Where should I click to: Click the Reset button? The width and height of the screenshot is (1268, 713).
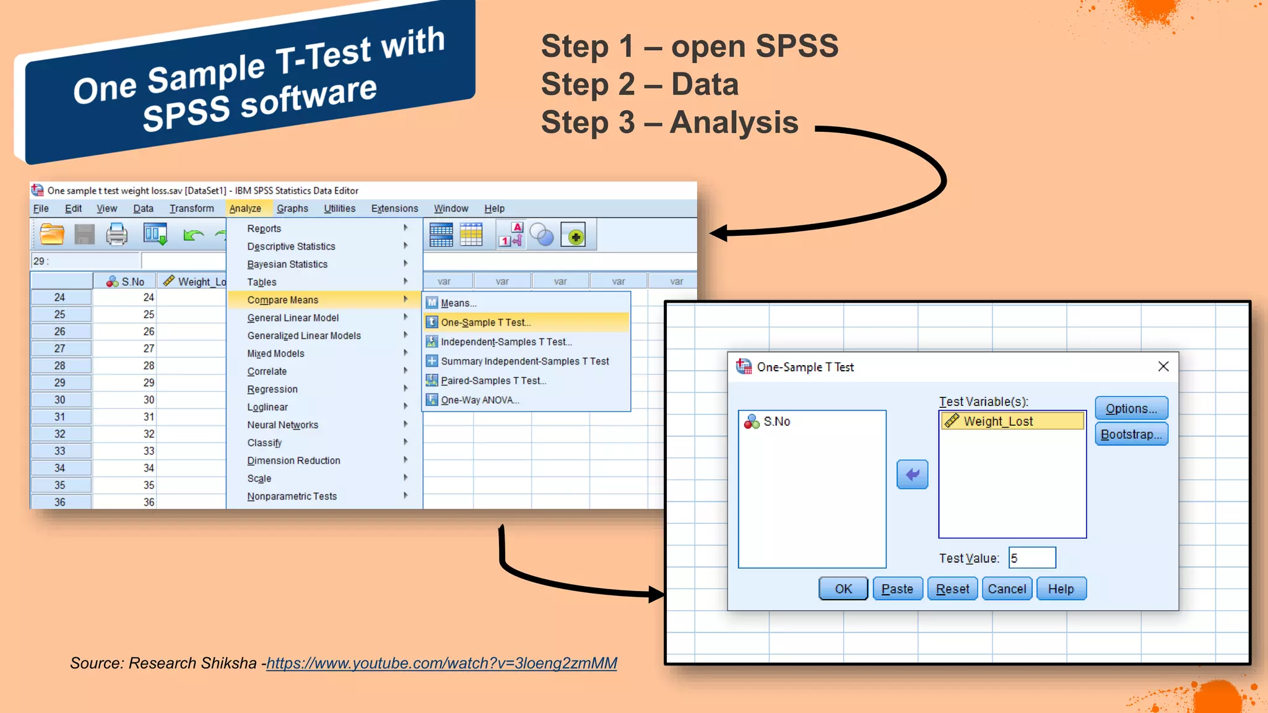(952, 589)
